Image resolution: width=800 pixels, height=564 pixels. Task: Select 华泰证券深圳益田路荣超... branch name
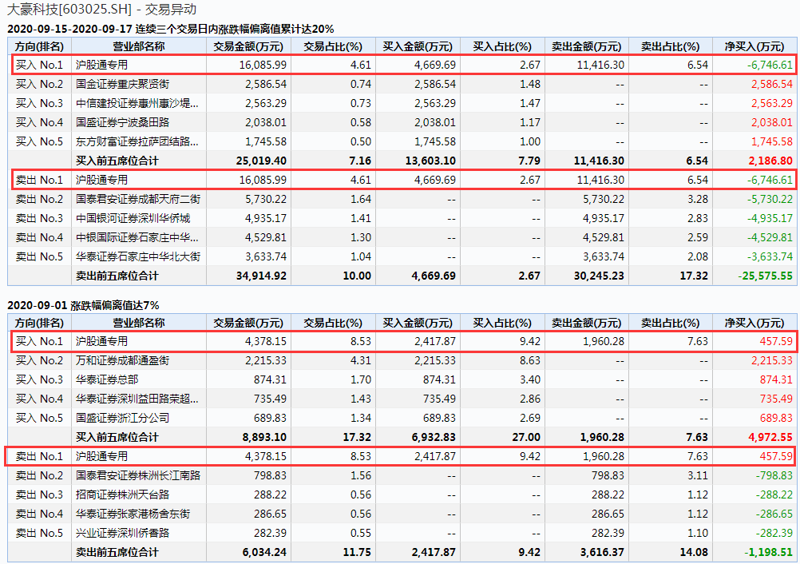point(137,399)
